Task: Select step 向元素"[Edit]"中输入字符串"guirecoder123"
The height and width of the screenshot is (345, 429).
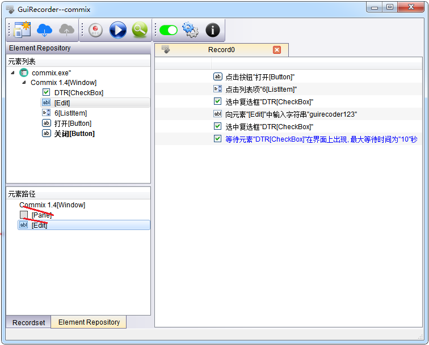Action: (291, 114)
